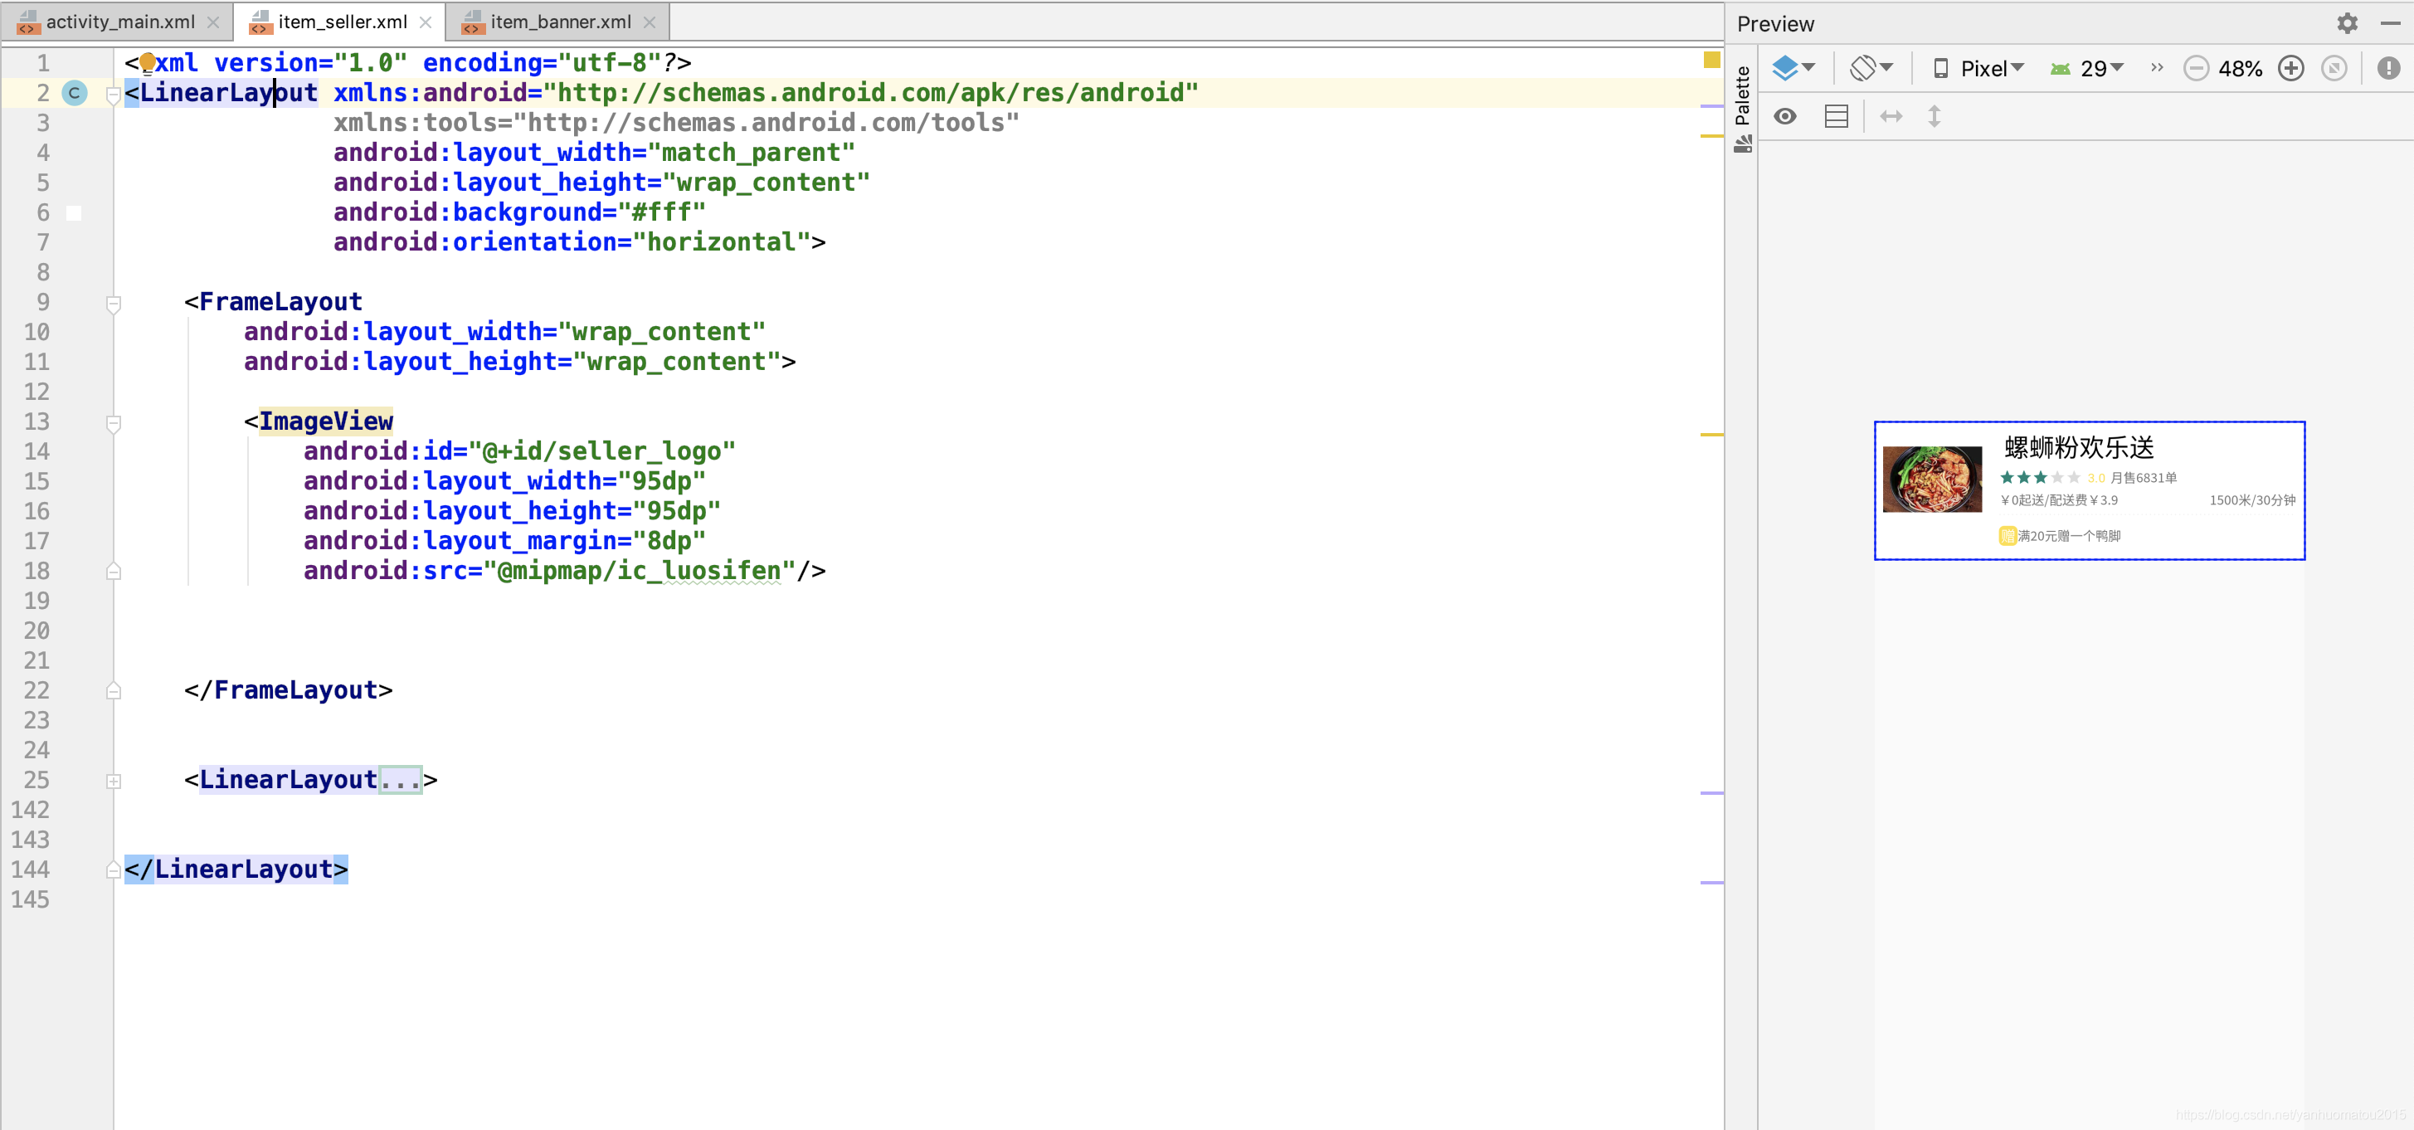This screenshot has width=2414, height=1130.
Task: Hide the Preview panel with the dash icon
Action: tap(2390, 23)
